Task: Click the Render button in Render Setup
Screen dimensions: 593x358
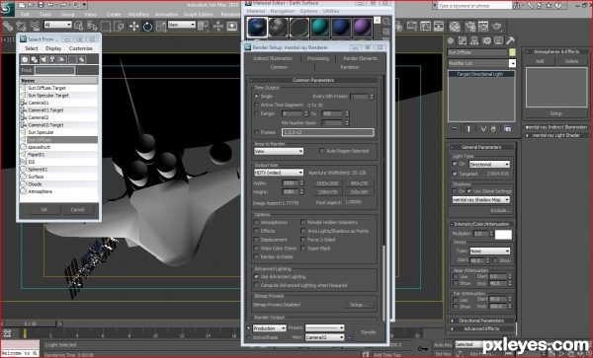Action: 369,332
